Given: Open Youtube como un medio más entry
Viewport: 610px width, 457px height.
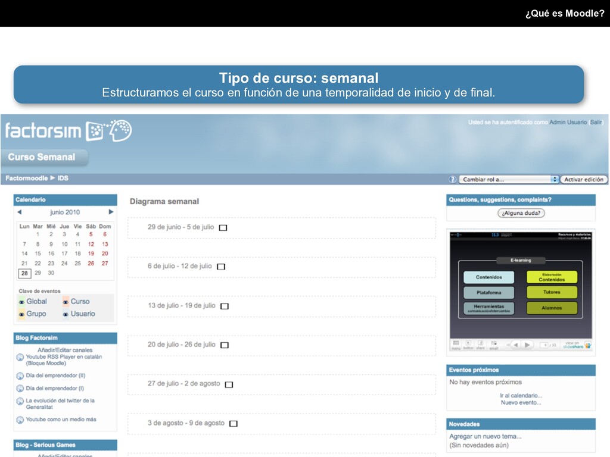Looking at the screenshot, I should pos(61,420).
